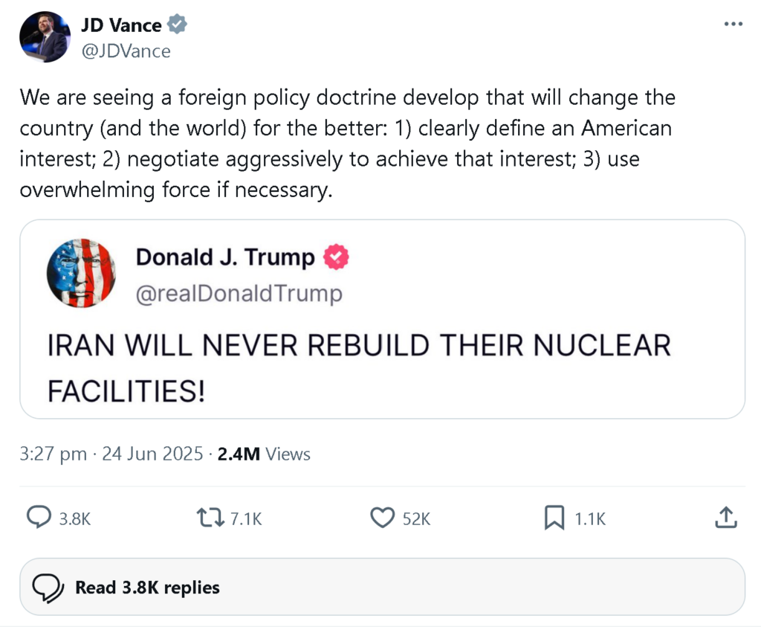Click the Donald J. Trump display name

click(225, 257)
